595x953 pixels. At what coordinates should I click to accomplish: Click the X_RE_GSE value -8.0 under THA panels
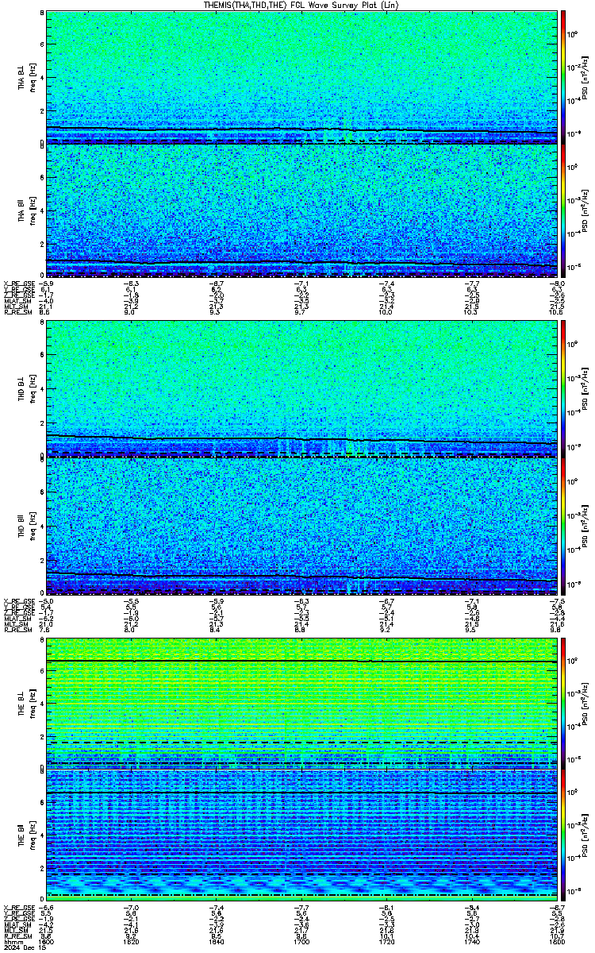pyautogui.click(x=556, y=283)
